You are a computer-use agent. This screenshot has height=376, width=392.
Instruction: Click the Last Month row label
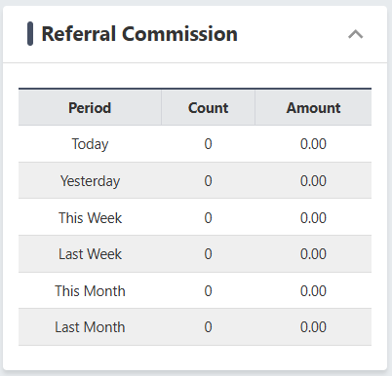90,327
